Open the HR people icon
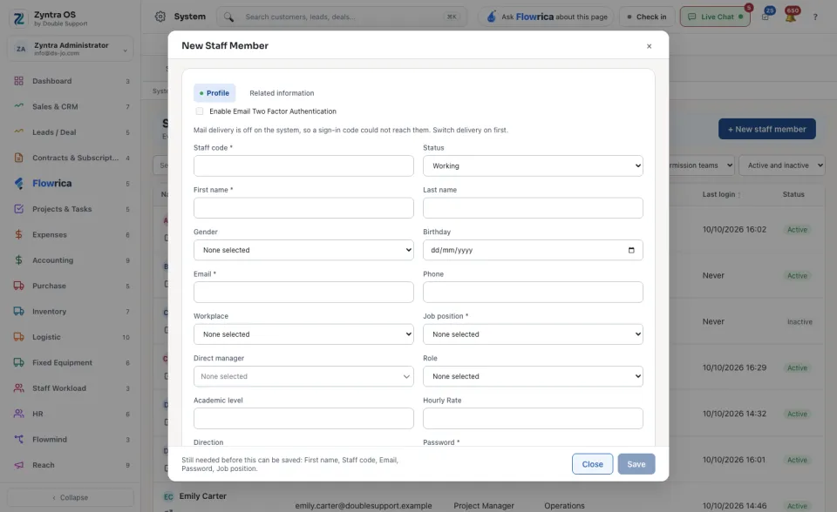This screenshot has height=512, width=837. tap(18, 414)
